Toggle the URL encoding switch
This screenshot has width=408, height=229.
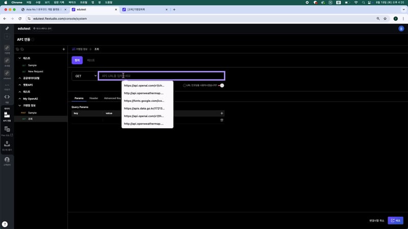(x=221, y=85)
